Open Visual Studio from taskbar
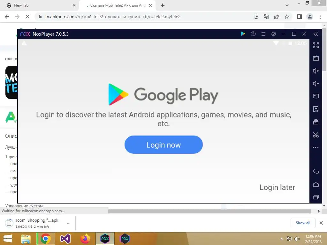Image resolution: width=327 pixels, height=245 pixels. tap(65, 239)
